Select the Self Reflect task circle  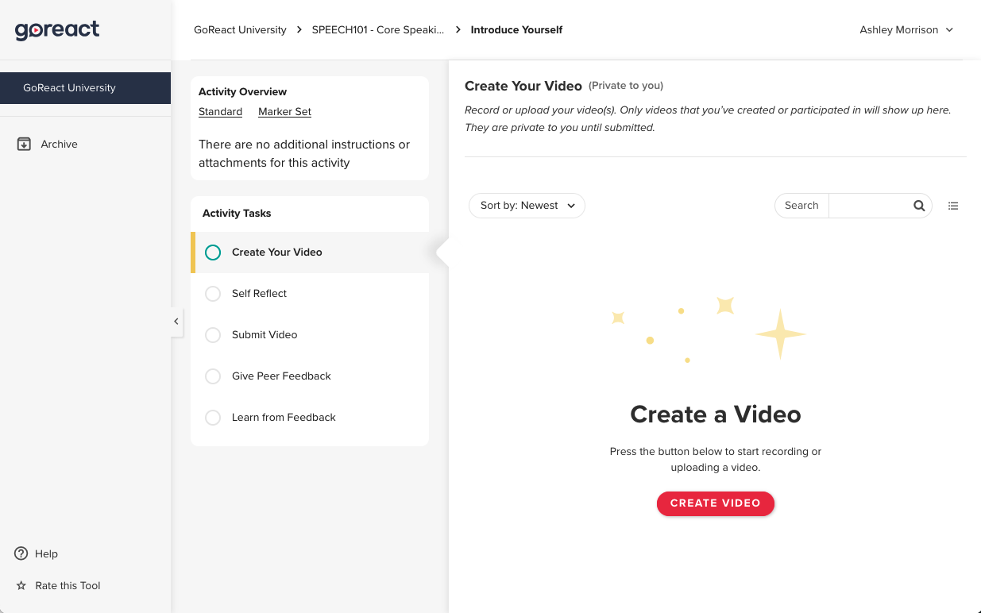pos(213,294)
